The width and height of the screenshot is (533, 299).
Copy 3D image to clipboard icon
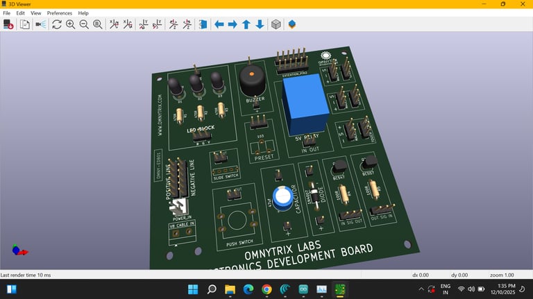click(24, 24)
